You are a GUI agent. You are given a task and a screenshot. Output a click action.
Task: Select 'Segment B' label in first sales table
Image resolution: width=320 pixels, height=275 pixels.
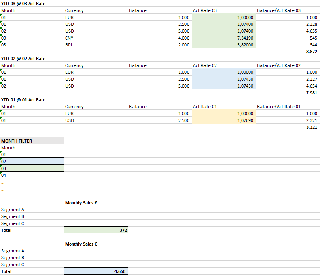(x=32, y=216)
